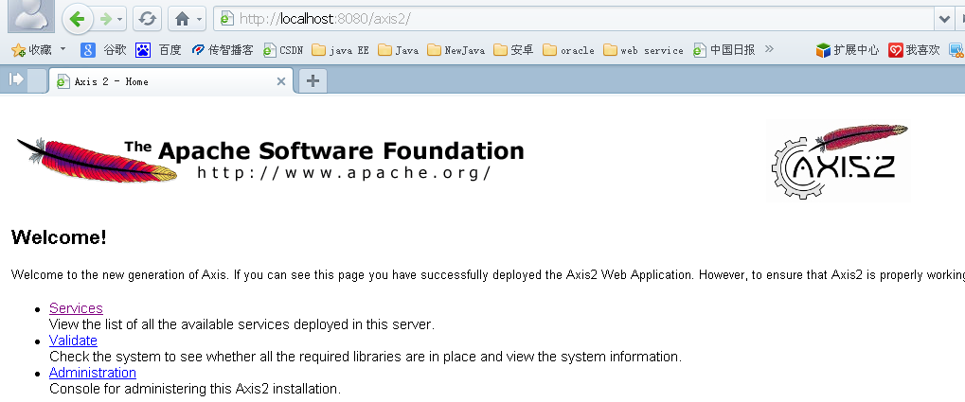Open the 谷歌 bookmark
This screenshot has width=965, height=402.
pos(103,50)
